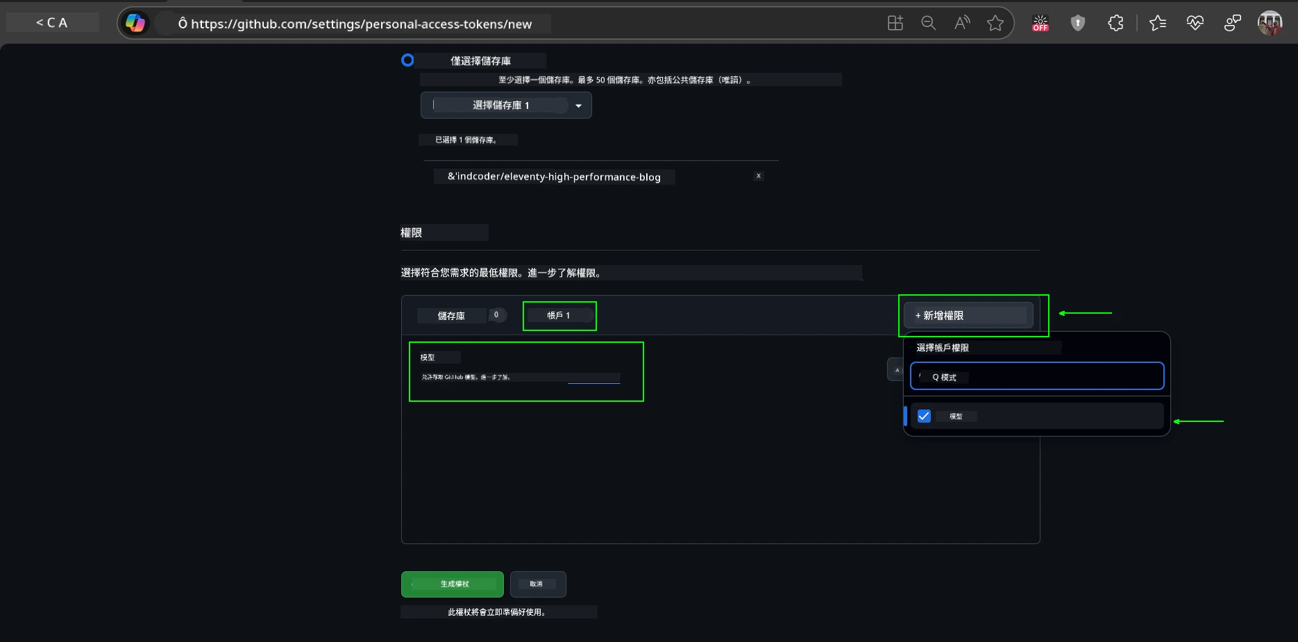1298x642 pixels.
Task: Open the Extensions puzzle icon
Action: pos(1115,23)
